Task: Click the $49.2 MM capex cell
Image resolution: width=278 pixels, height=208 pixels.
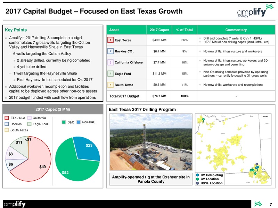Action: pyautogui.click(x=159, y=40)
